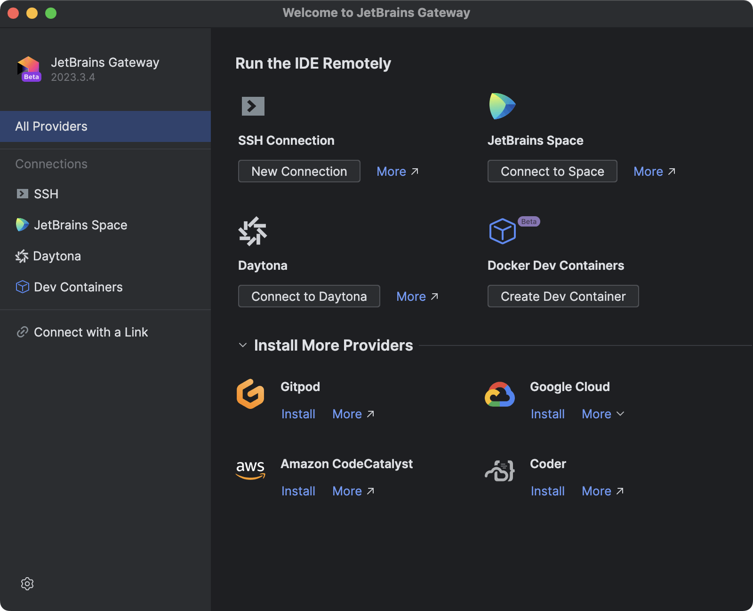Open JetBrains Space in sidebar
The width and height of the screenshot is (753, 611).
coord(105,225)
